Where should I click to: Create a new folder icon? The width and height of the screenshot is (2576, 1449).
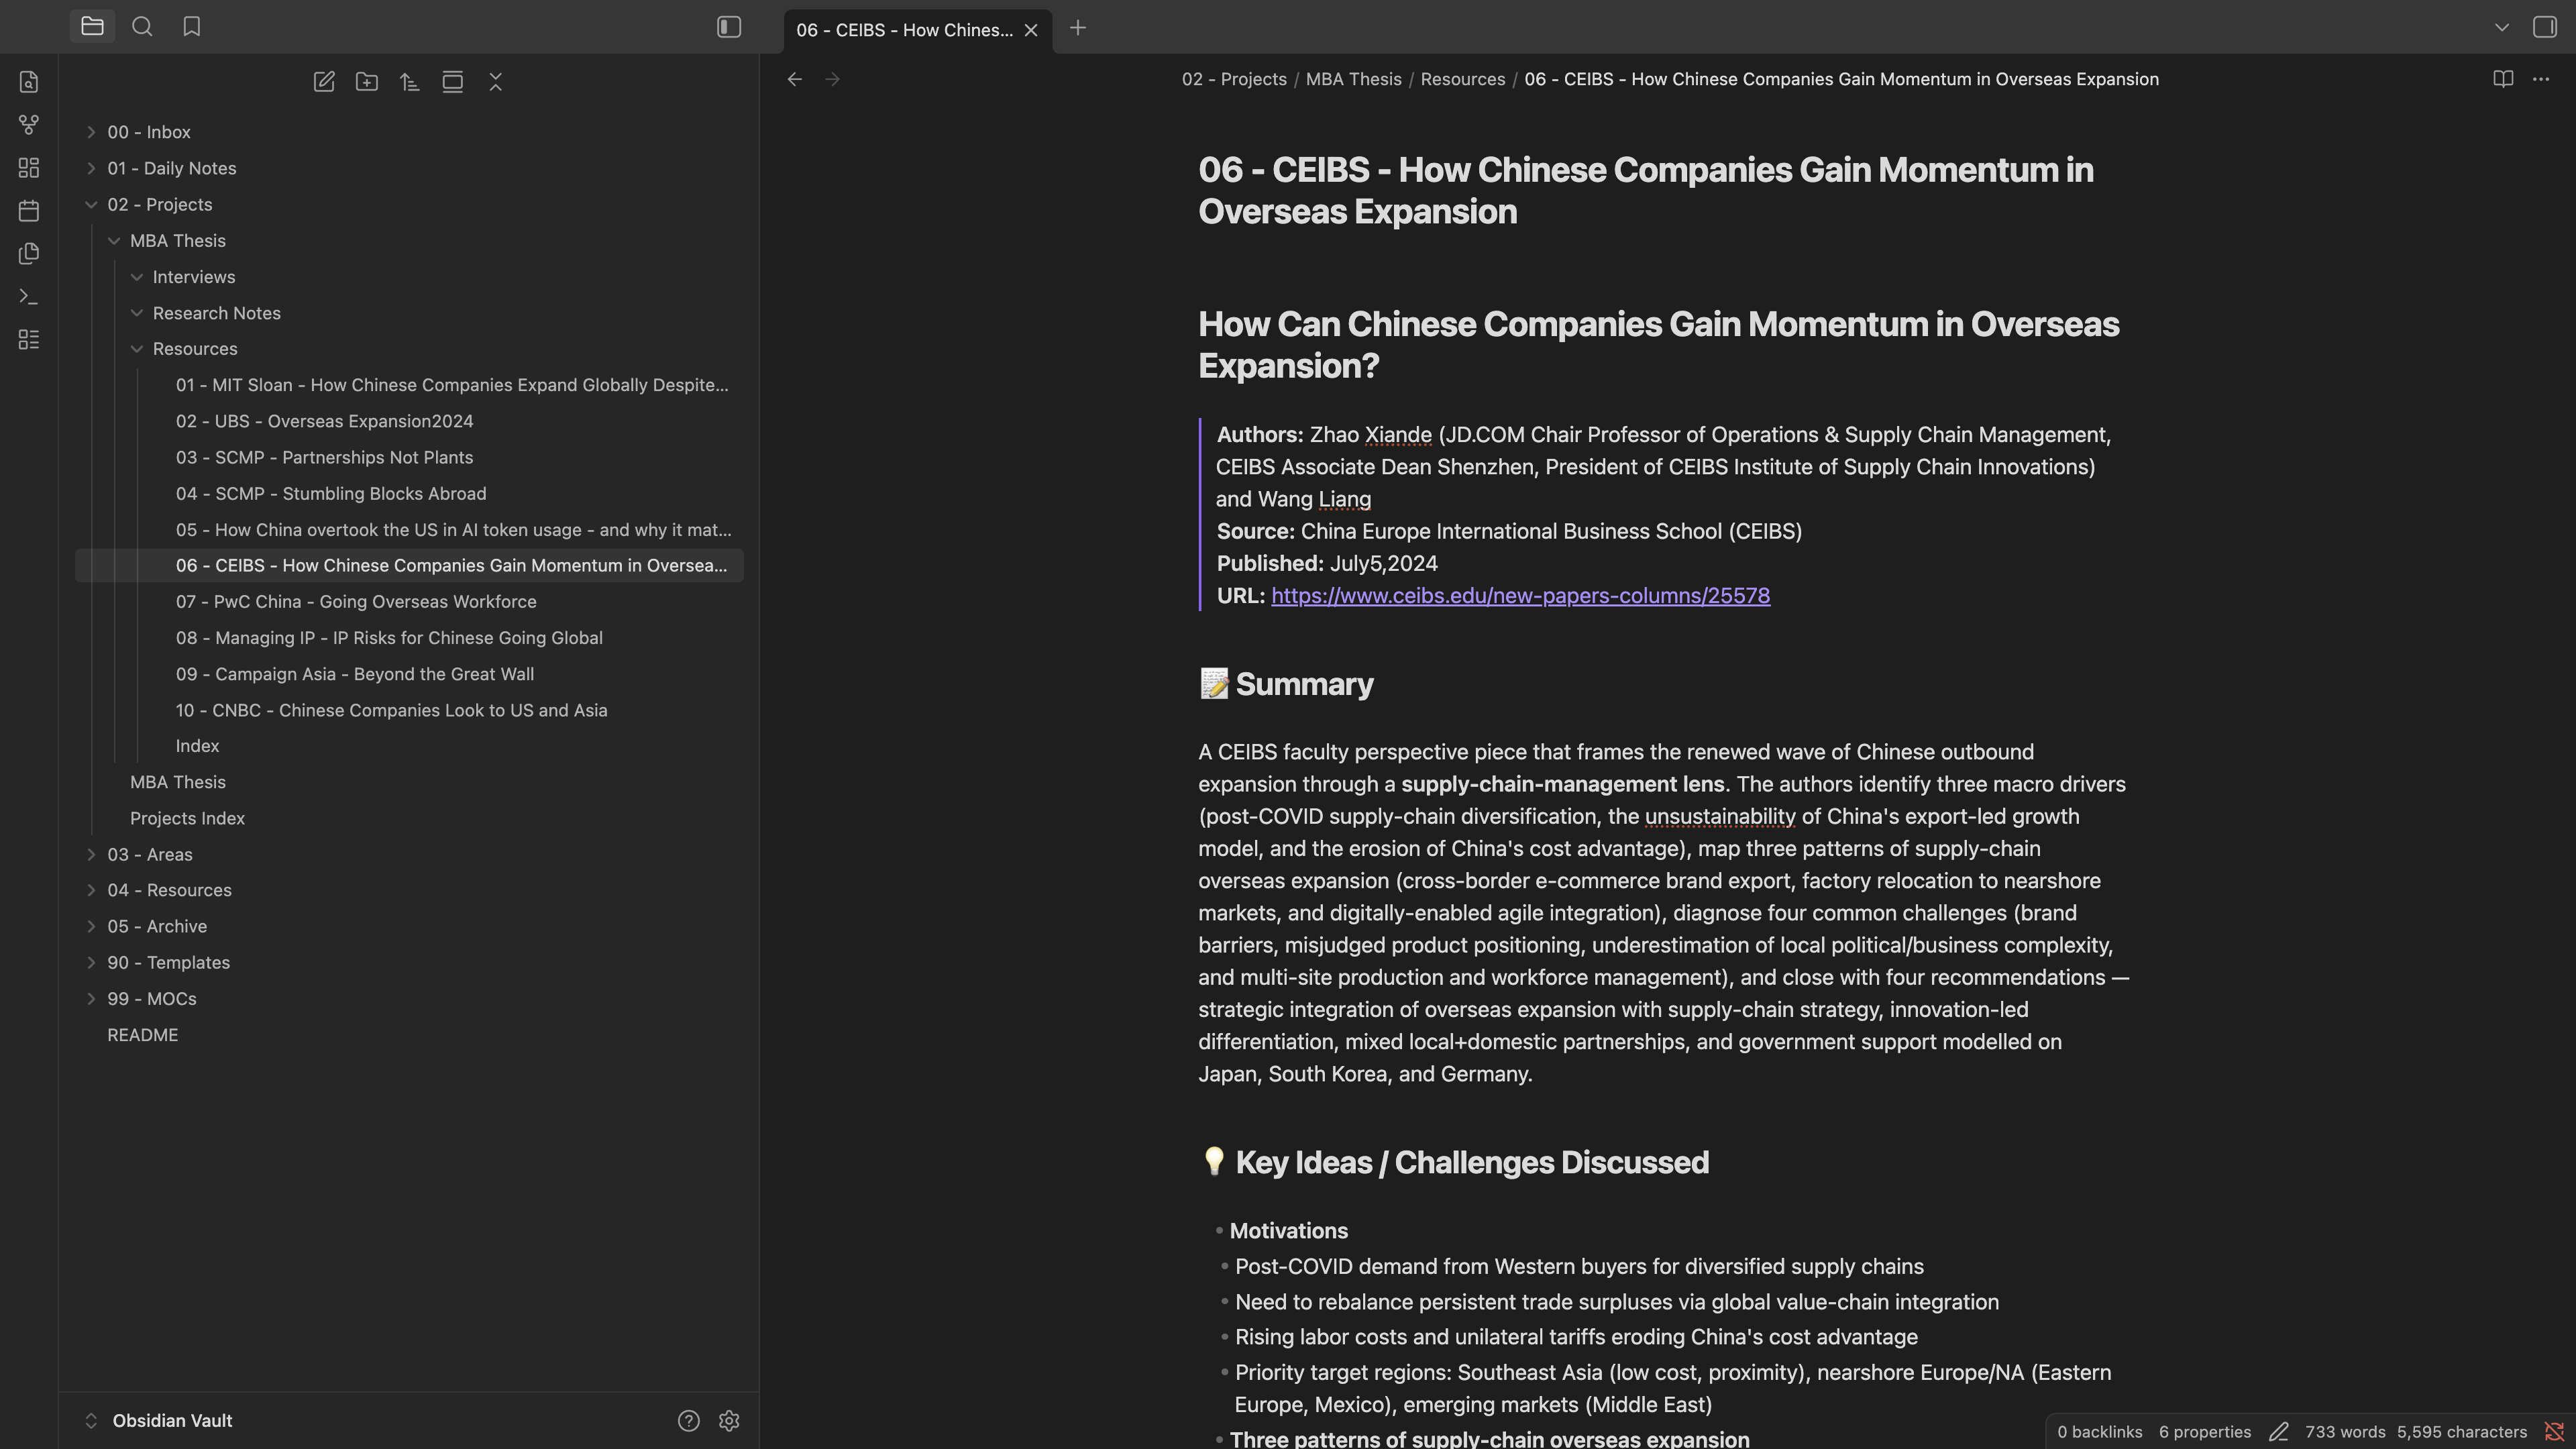tap(367, 82)
